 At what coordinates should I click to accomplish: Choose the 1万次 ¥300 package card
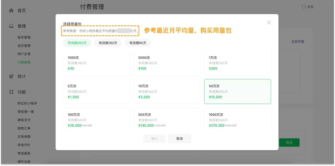coord(237,63)
